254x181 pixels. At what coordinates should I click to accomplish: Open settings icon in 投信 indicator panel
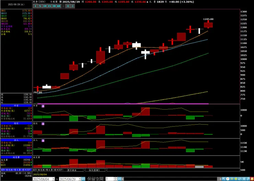(43, 124)
